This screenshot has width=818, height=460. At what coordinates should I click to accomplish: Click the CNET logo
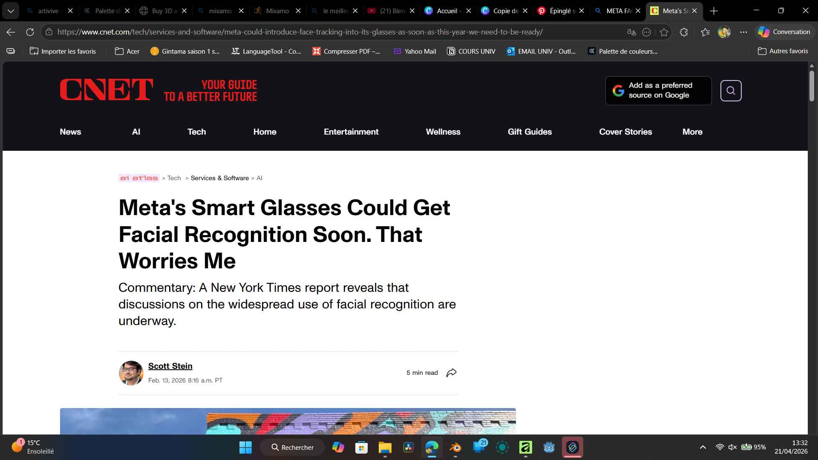[107, 90]
